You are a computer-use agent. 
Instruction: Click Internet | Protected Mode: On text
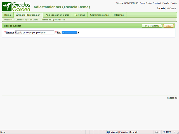pyautogui.click(x=124, y=132)
